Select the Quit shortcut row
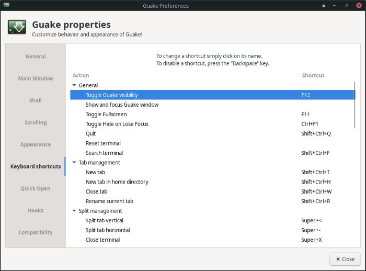The width and height of the screenshot is (366, 271). (x=91, y=133)
